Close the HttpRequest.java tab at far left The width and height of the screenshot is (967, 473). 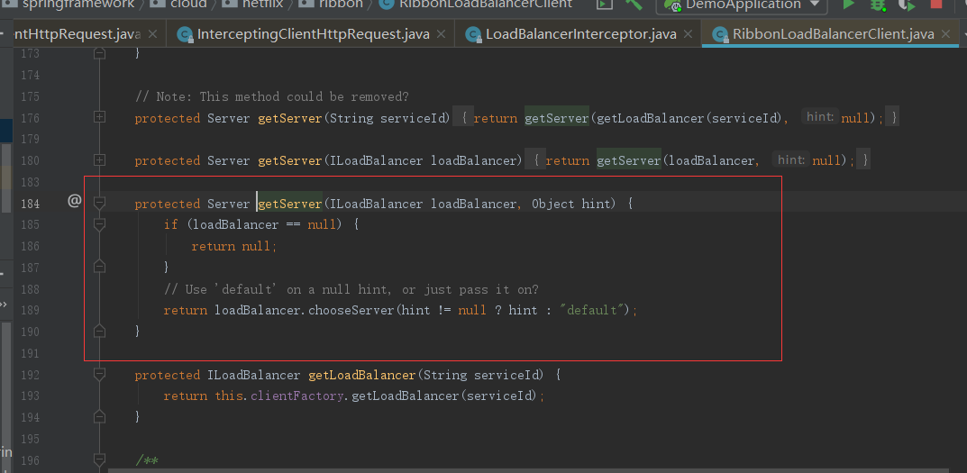pos(153,34)
